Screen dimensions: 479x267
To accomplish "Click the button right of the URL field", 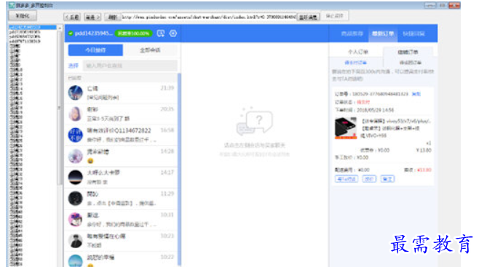I will pos(308,17).
